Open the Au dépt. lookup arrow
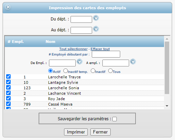 [x=96, y=29]
